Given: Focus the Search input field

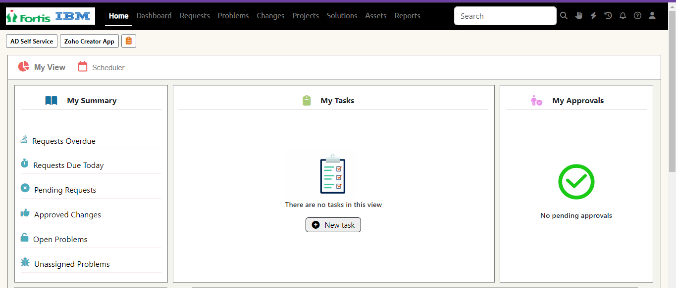Looking at the screenshot, I should pos(505,16).
